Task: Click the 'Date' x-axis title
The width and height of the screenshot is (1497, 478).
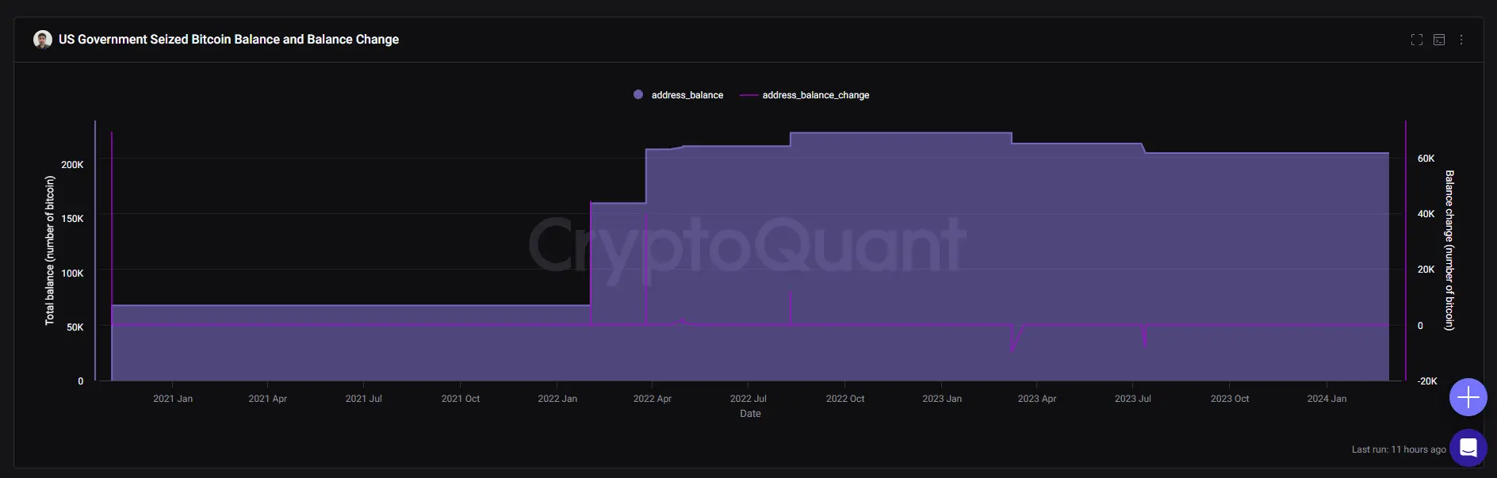Action: 750,414
